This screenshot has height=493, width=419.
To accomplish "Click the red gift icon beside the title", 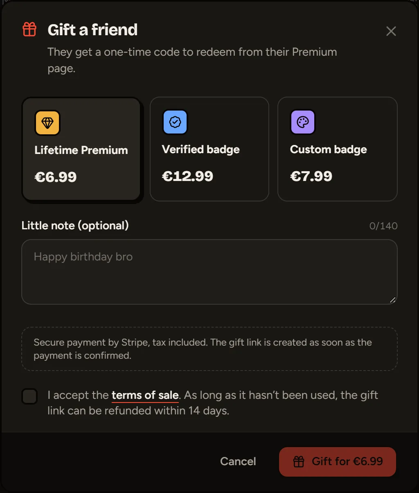I will 29,29.
